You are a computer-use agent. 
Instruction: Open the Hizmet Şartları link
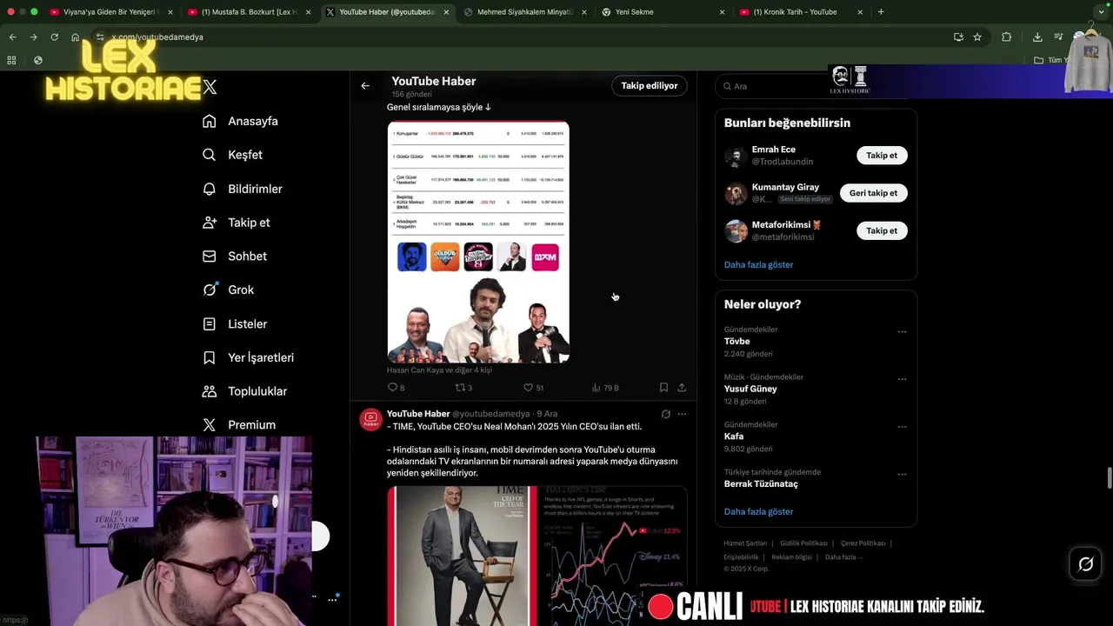tap(745, 543)
